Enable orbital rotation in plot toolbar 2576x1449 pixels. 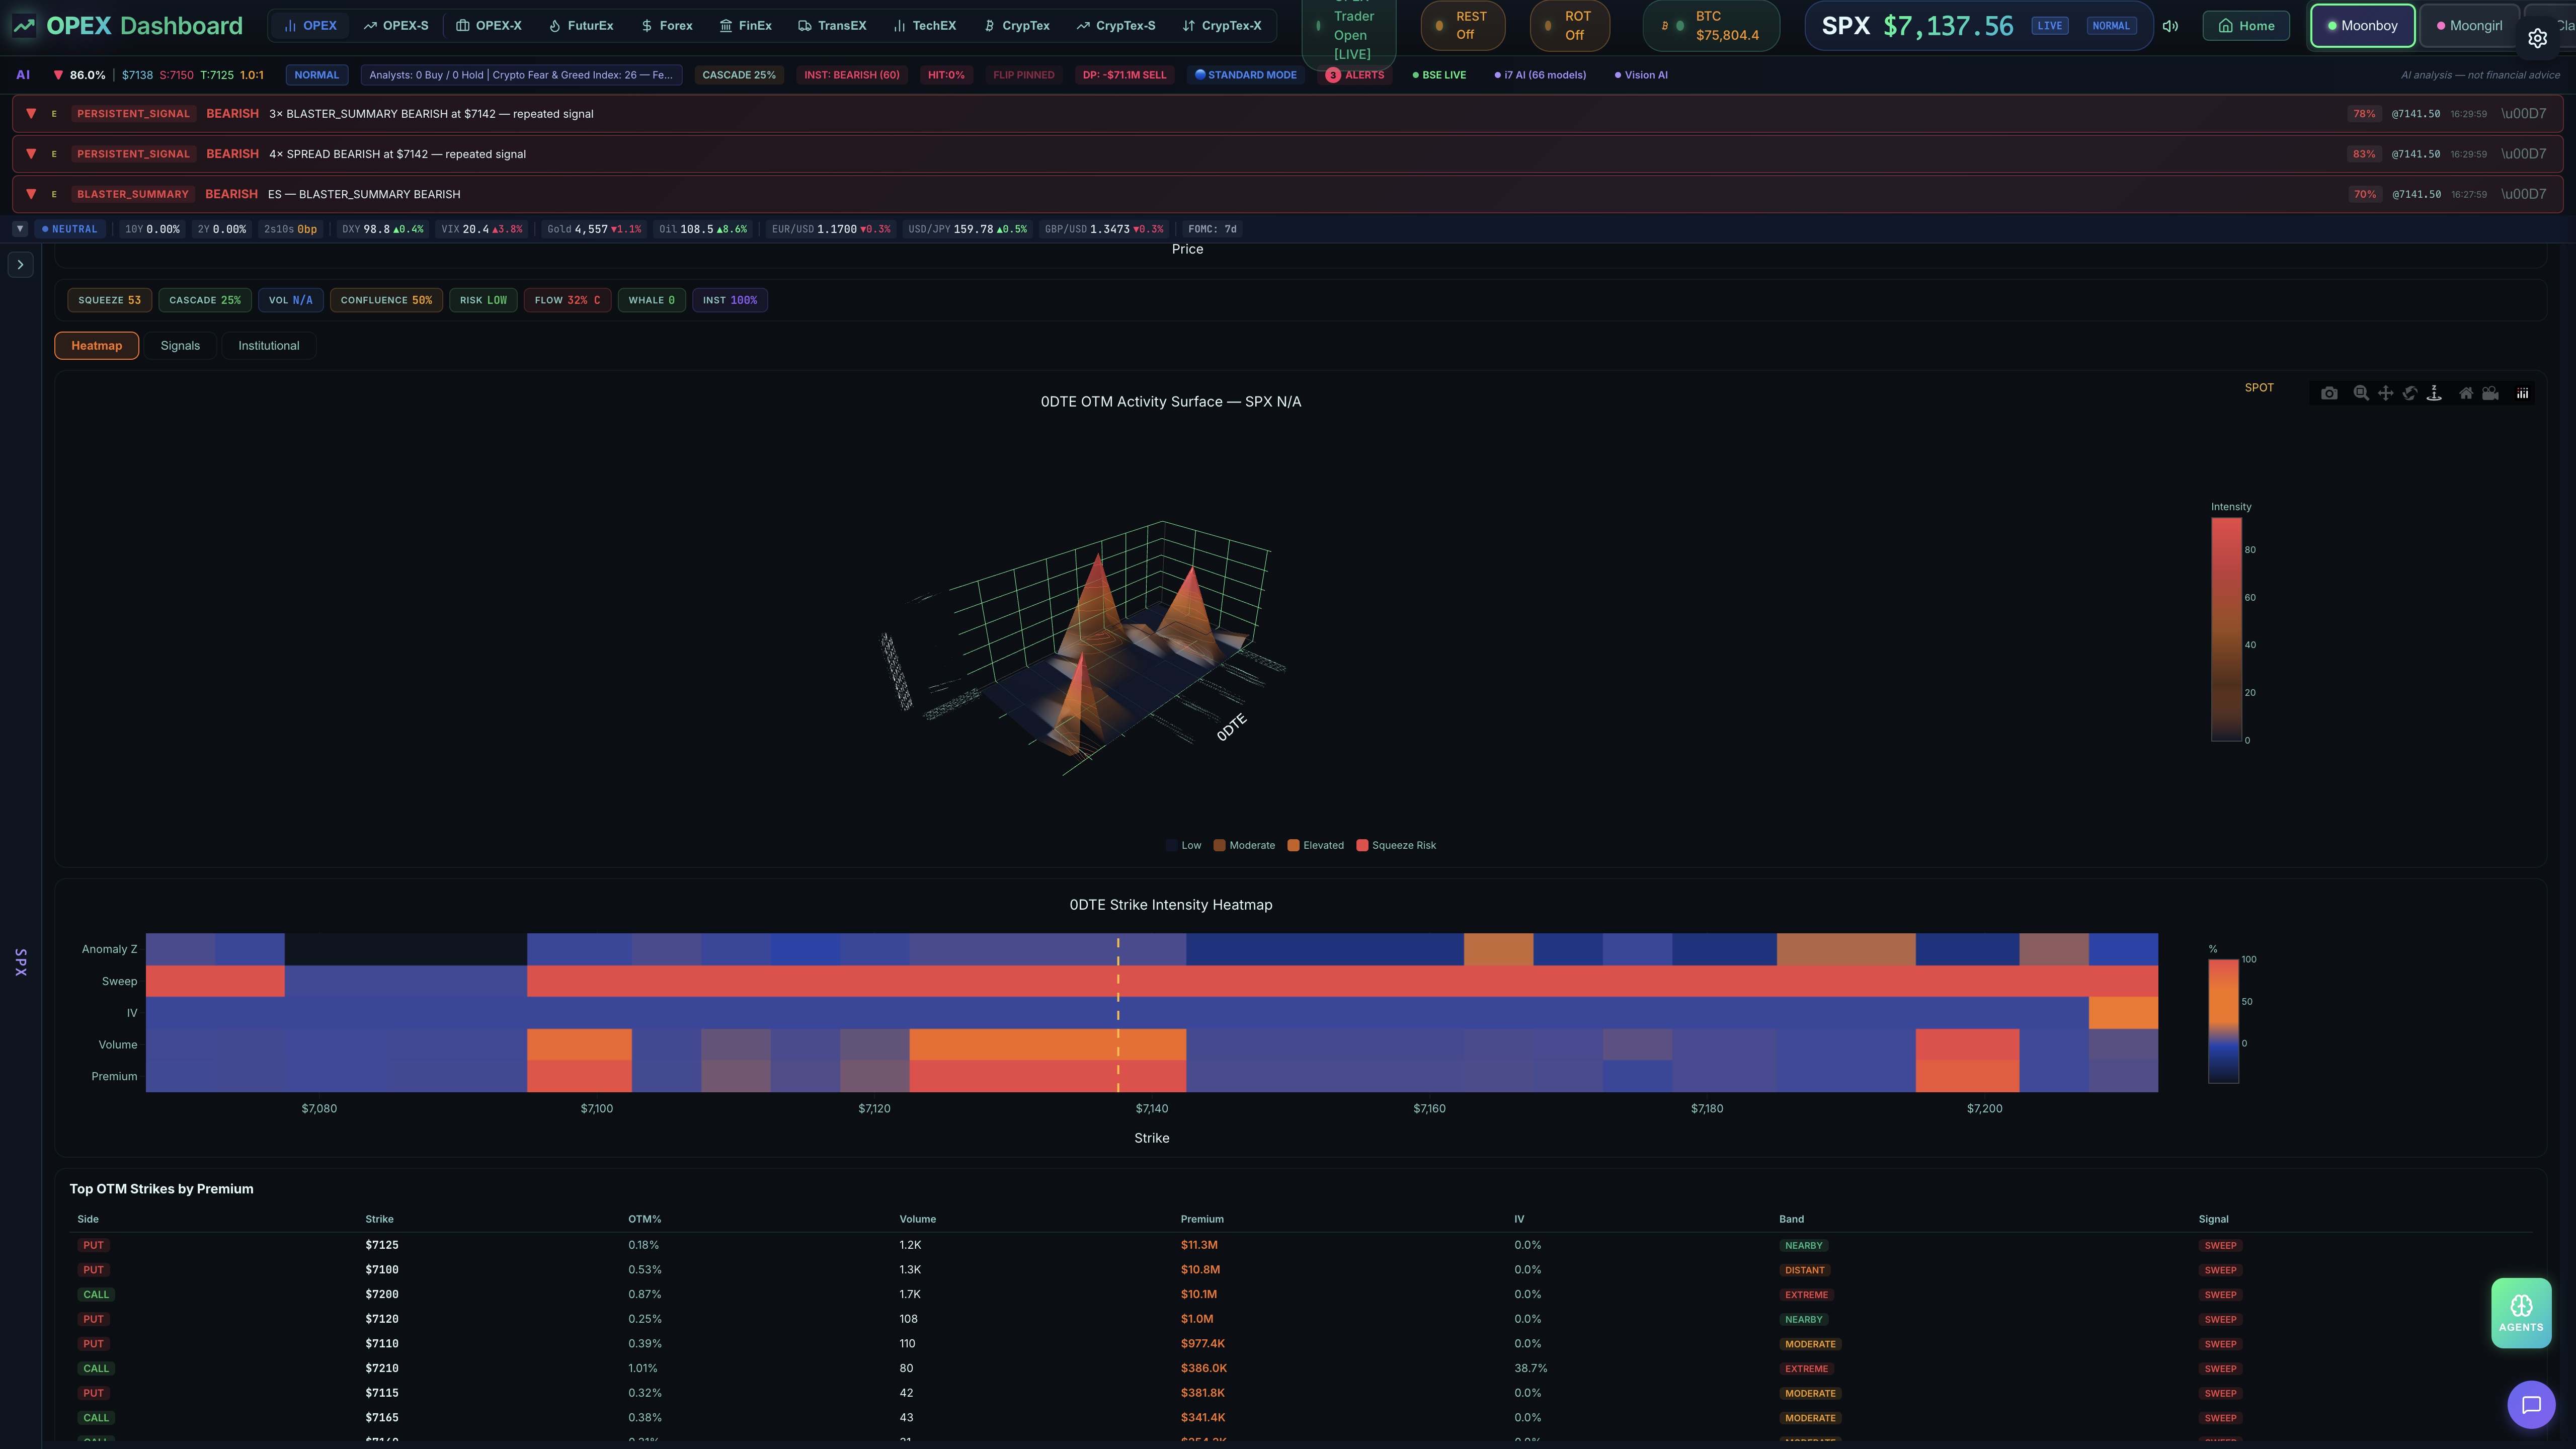click(2410, 393)
